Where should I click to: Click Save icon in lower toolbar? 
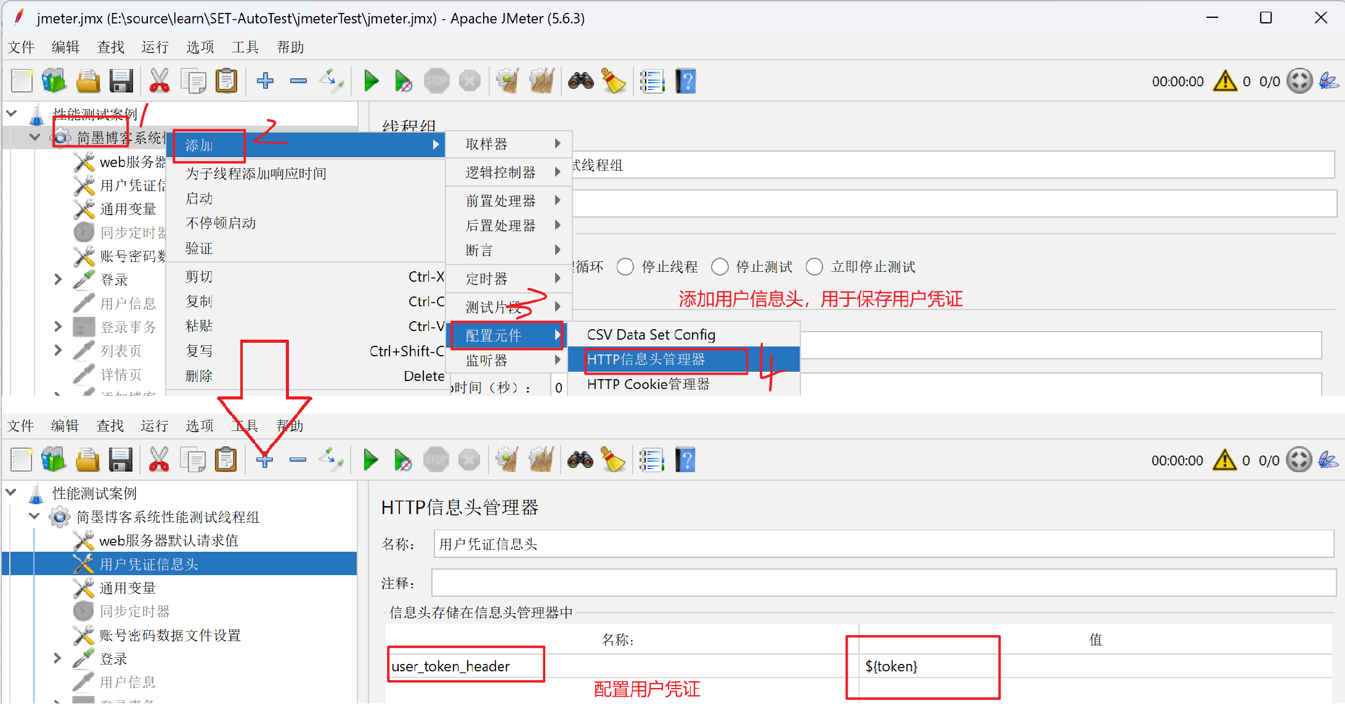[121, 460]
